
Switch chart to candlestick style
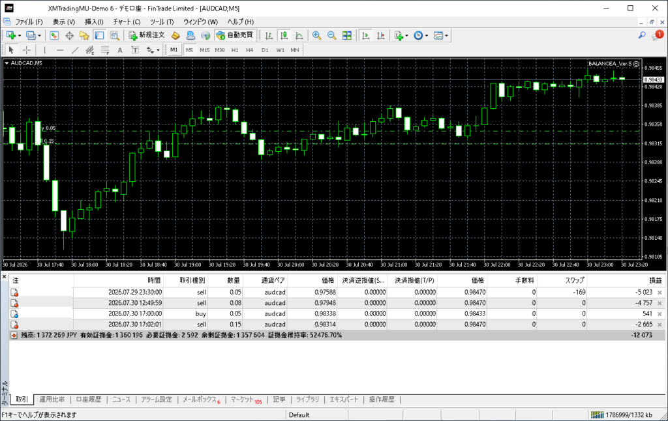pyautogui.click(x=284, y=35)
